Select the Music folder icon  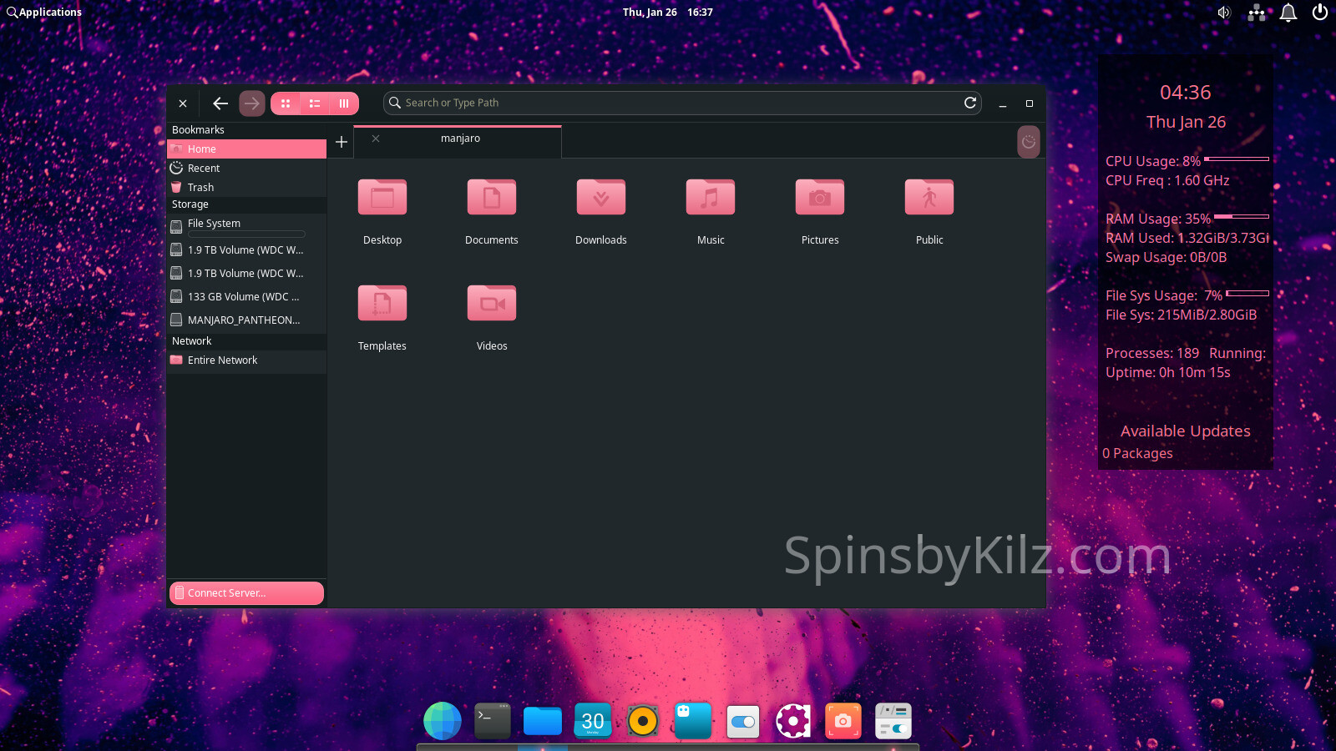click(x=711, y=199)
